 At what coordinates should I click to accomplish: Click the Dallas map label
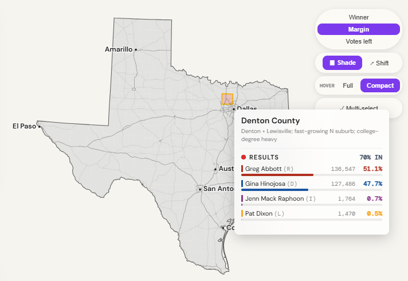246,108
